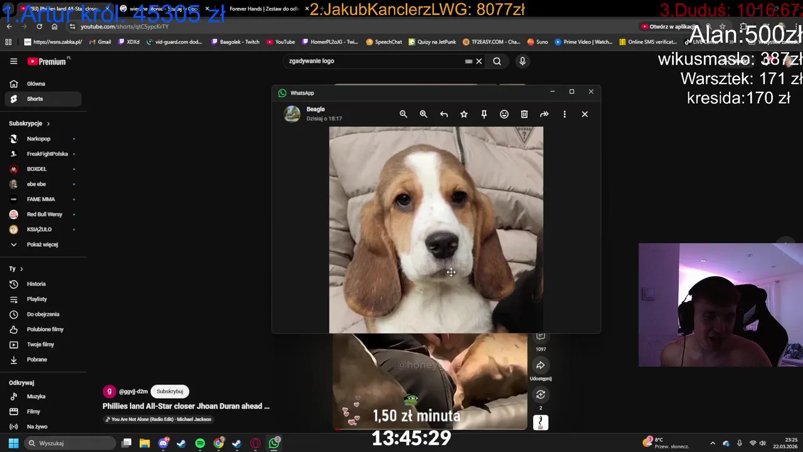The width and height of the screenshot is (803, 452).
Task: Click the YouTube search magnifier button
Action: point(497,61)
